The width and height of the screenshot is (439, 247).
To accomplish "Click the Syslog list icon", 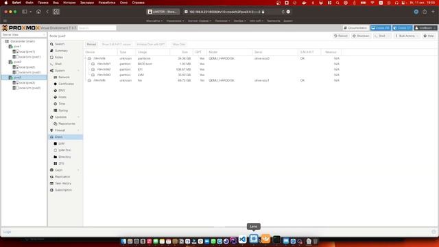I will 55,110.
